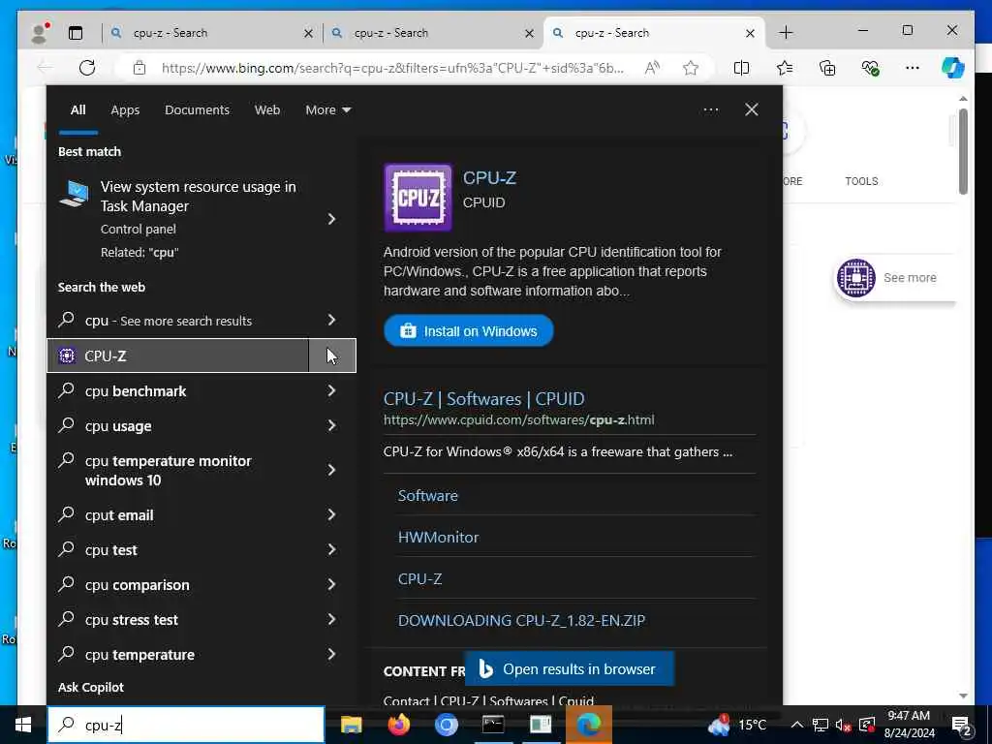Viewport: 992px width, 744px height.
Task: Click the taskbar search box with cpu-z
Action: (186, 725)
